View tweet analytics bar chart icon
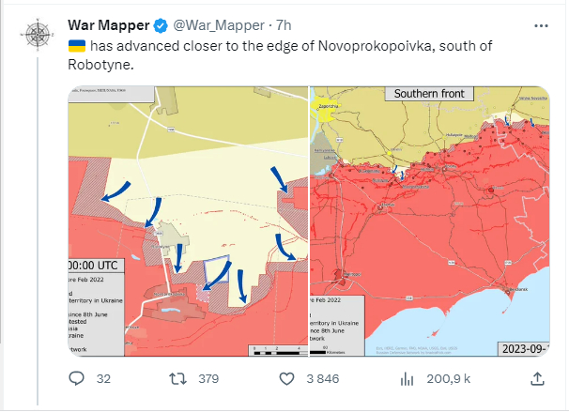 click(x=408, y=379)
